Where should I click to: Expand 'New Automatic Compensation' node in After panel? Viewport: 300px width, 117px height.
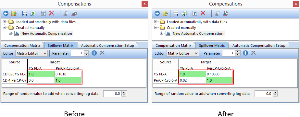[x=162, y=33]
